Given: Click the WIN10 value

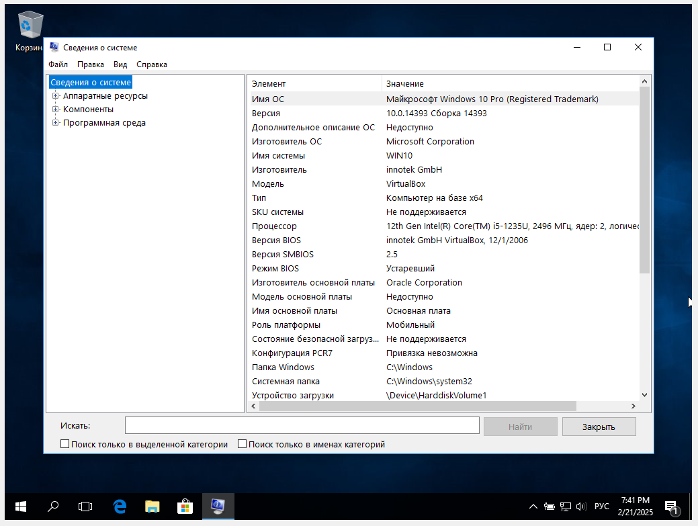Looking at the screenshot, I should point(399,156).
